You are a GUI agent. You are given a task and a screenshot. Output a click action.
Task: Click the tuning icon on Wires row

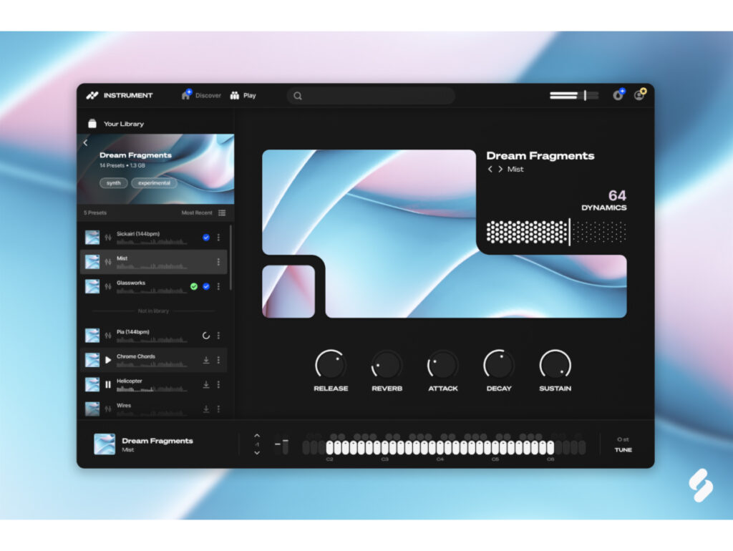(108, 409)
